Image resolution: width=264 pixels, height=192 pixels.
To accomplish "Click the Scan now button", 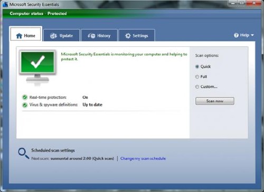I will point(215,101).
